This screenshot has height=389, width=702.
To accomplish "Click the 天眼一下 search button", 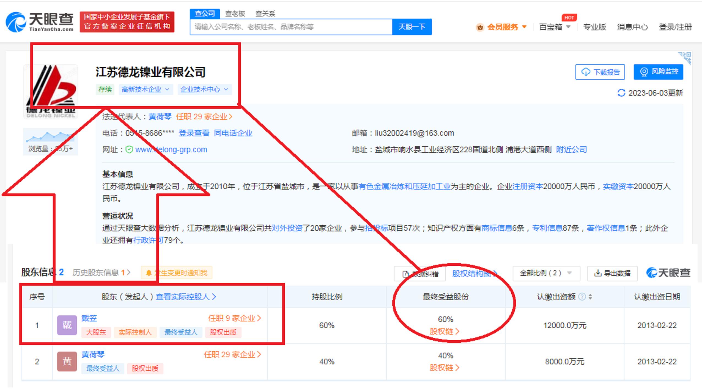I will [x=412, y=27].
